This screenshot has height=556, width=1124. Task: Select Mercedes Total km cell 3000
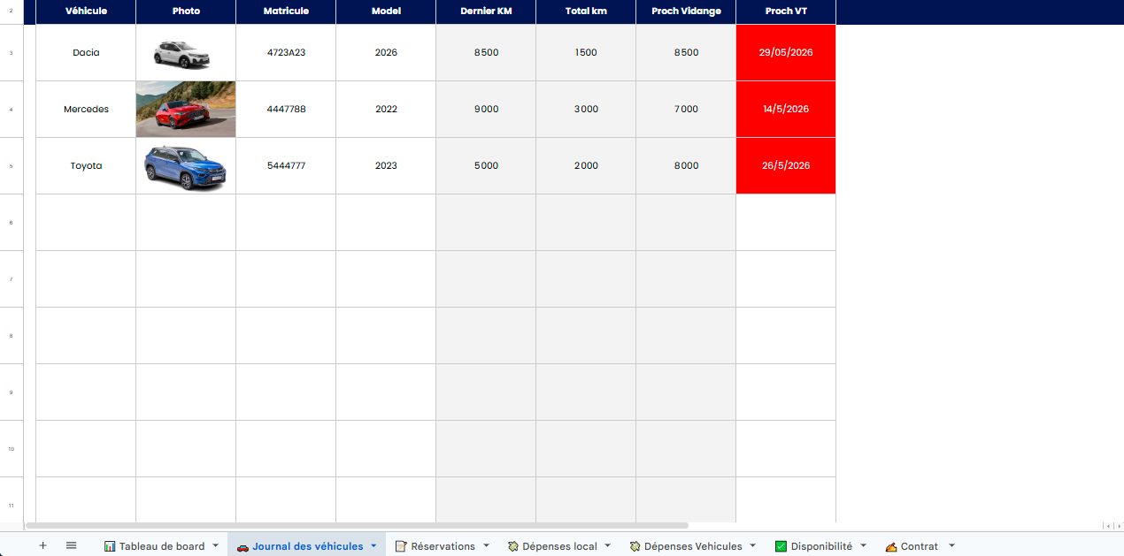point(586,110)
